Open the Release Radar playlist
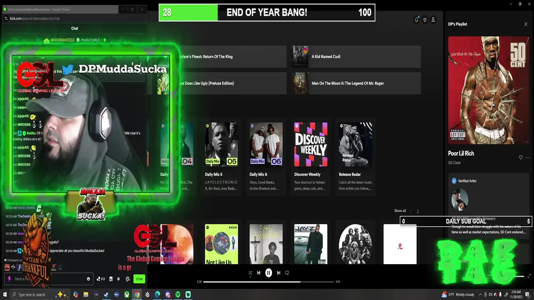The width and height of the screenshot is (534, 300). point(355,156)
